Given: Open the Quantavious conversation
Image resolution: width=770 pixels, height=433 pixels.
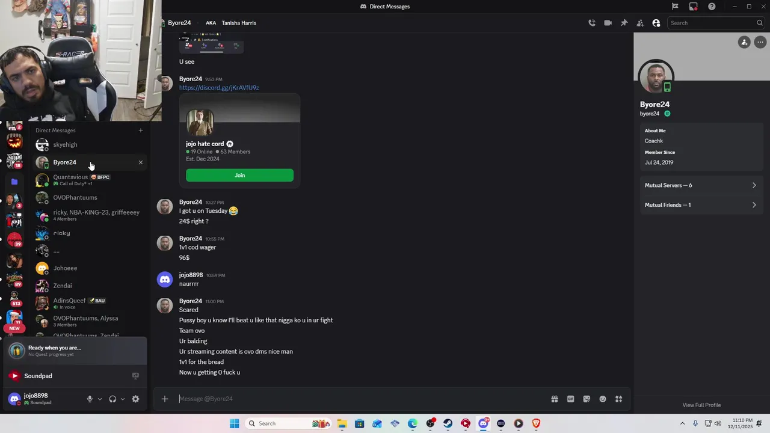Looking at the screenshot, I should click(88, 180).
